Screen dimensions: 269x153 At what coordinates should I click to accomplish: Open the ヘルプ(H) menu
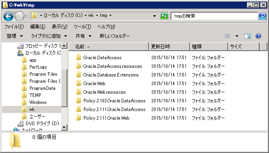pyautogui.click(x=106, y=27)
